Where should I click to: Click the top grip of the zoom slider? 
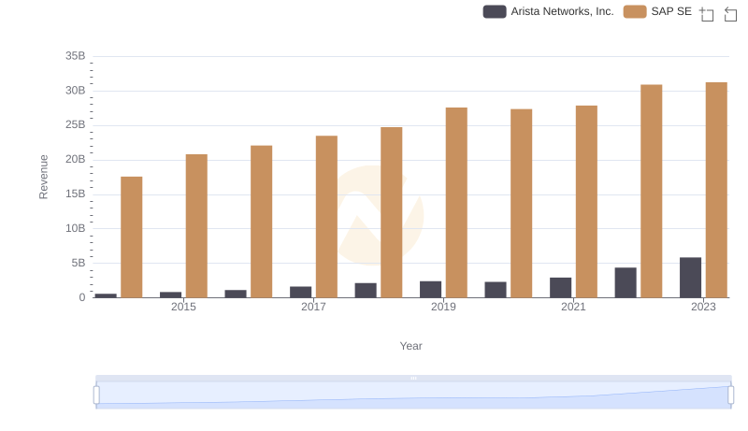[413, 378]
